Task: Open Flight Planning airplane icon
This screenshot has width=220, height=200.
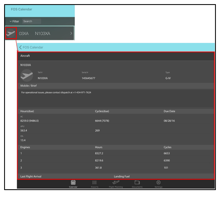Action: [116, 182]
